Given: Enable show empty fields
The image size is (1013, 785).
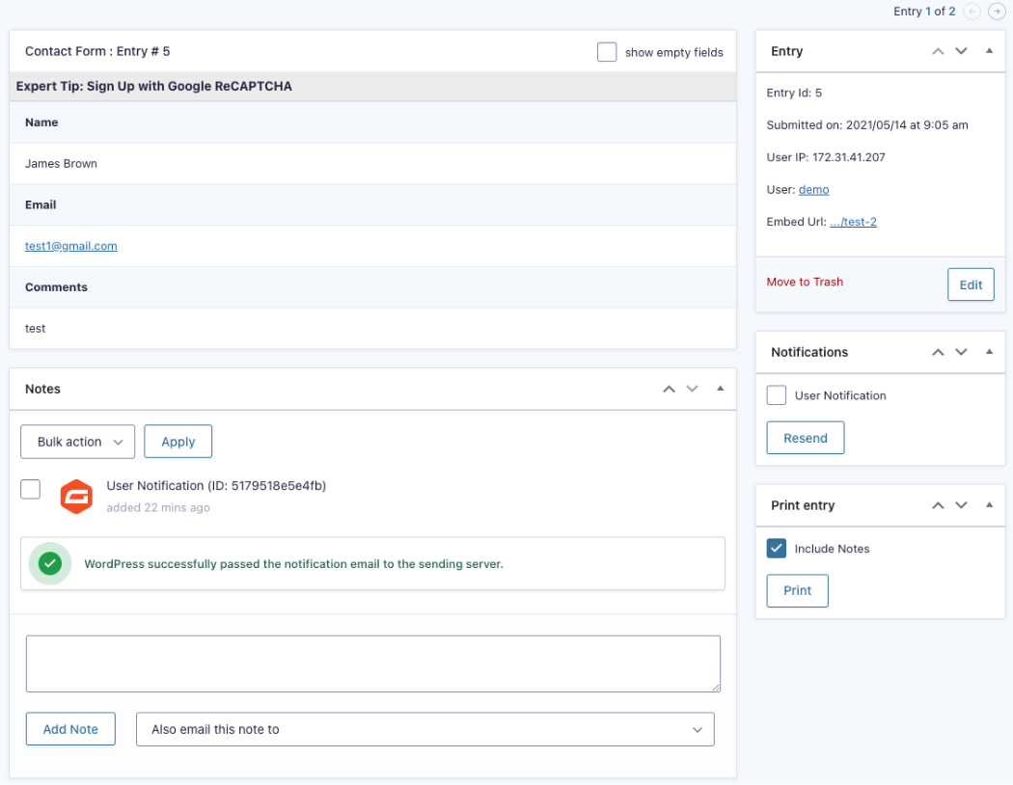Looking at the screenshot, I should click(x=607, y=52).
